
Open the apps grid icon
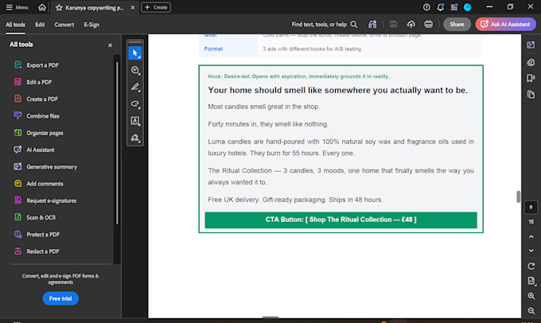pos(454,7)
